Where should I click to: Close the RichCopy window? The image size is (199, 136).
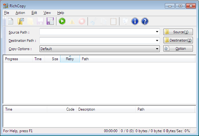click(x=191, y=6)
